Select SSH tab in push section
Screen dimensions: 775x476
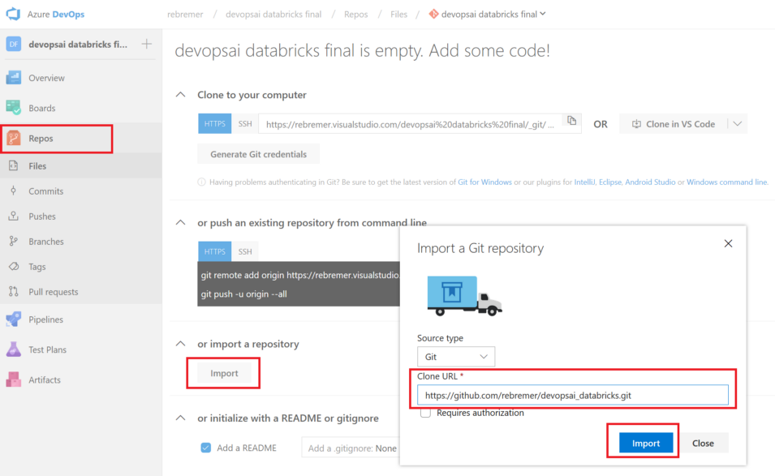245,251
